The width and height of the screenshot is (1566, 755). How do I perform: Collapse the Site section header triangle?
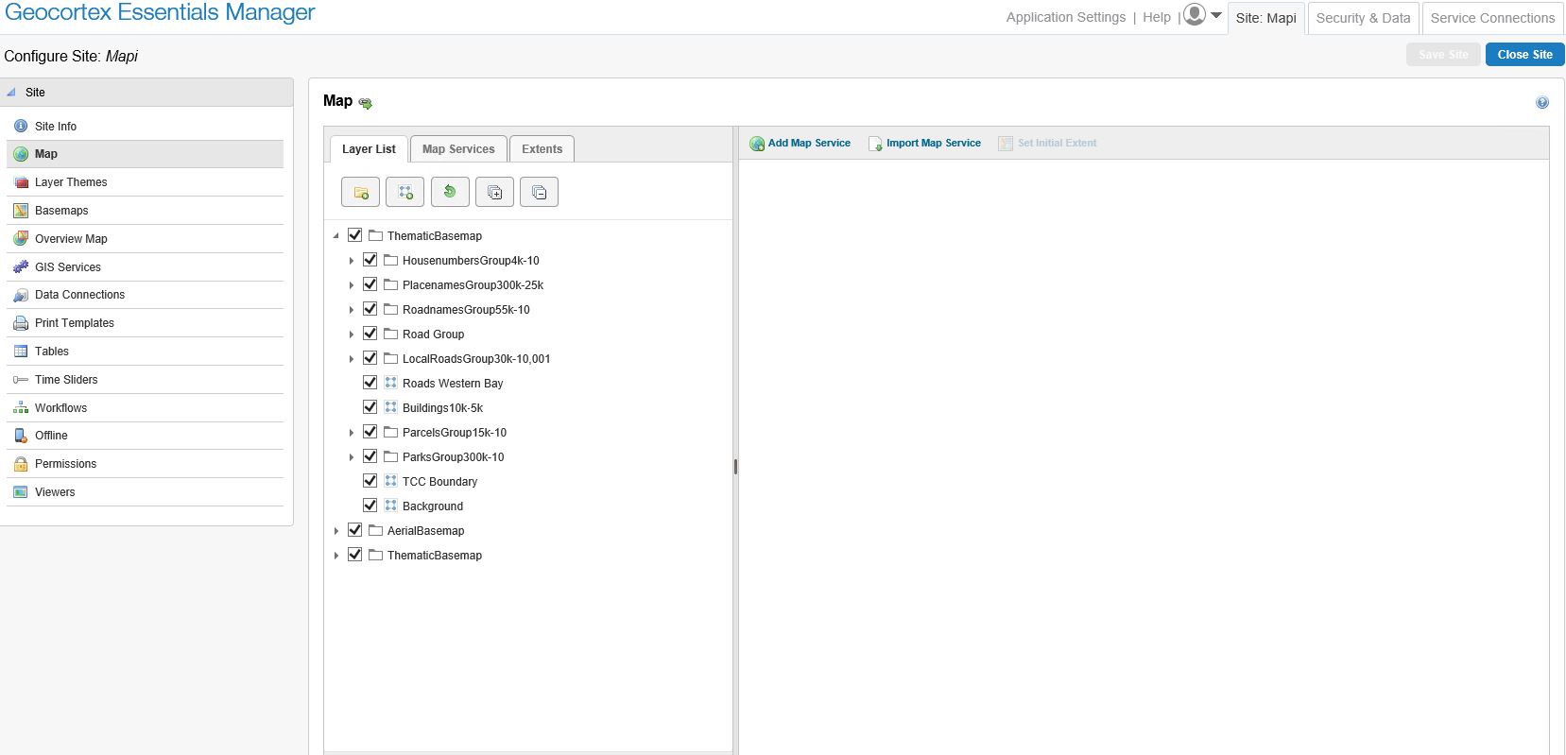click(11, 93)
